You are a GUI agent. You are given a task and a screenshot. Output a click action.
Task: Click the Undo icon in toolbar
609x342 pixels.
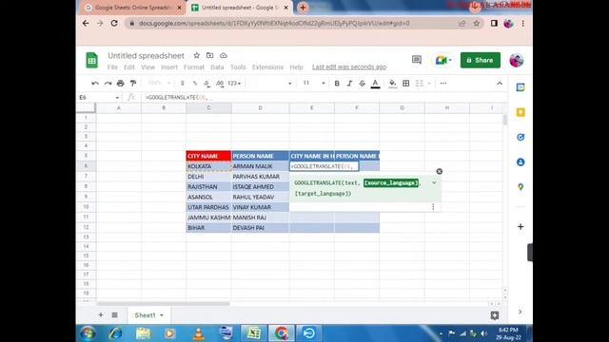pyautogui.click(x=95, y=84)
